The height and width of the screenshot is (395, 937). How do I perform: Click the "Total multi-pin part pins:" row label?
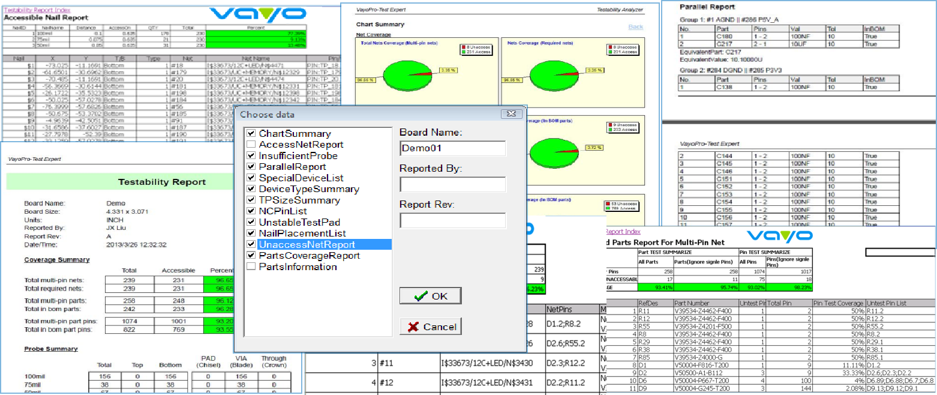pos(61,321)
